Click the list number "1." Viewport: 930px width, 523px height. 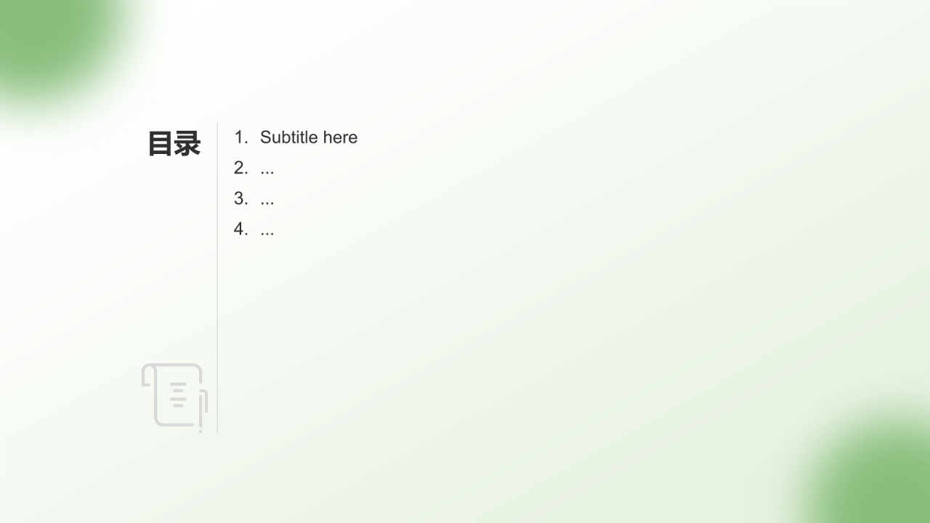click(240, 137)
